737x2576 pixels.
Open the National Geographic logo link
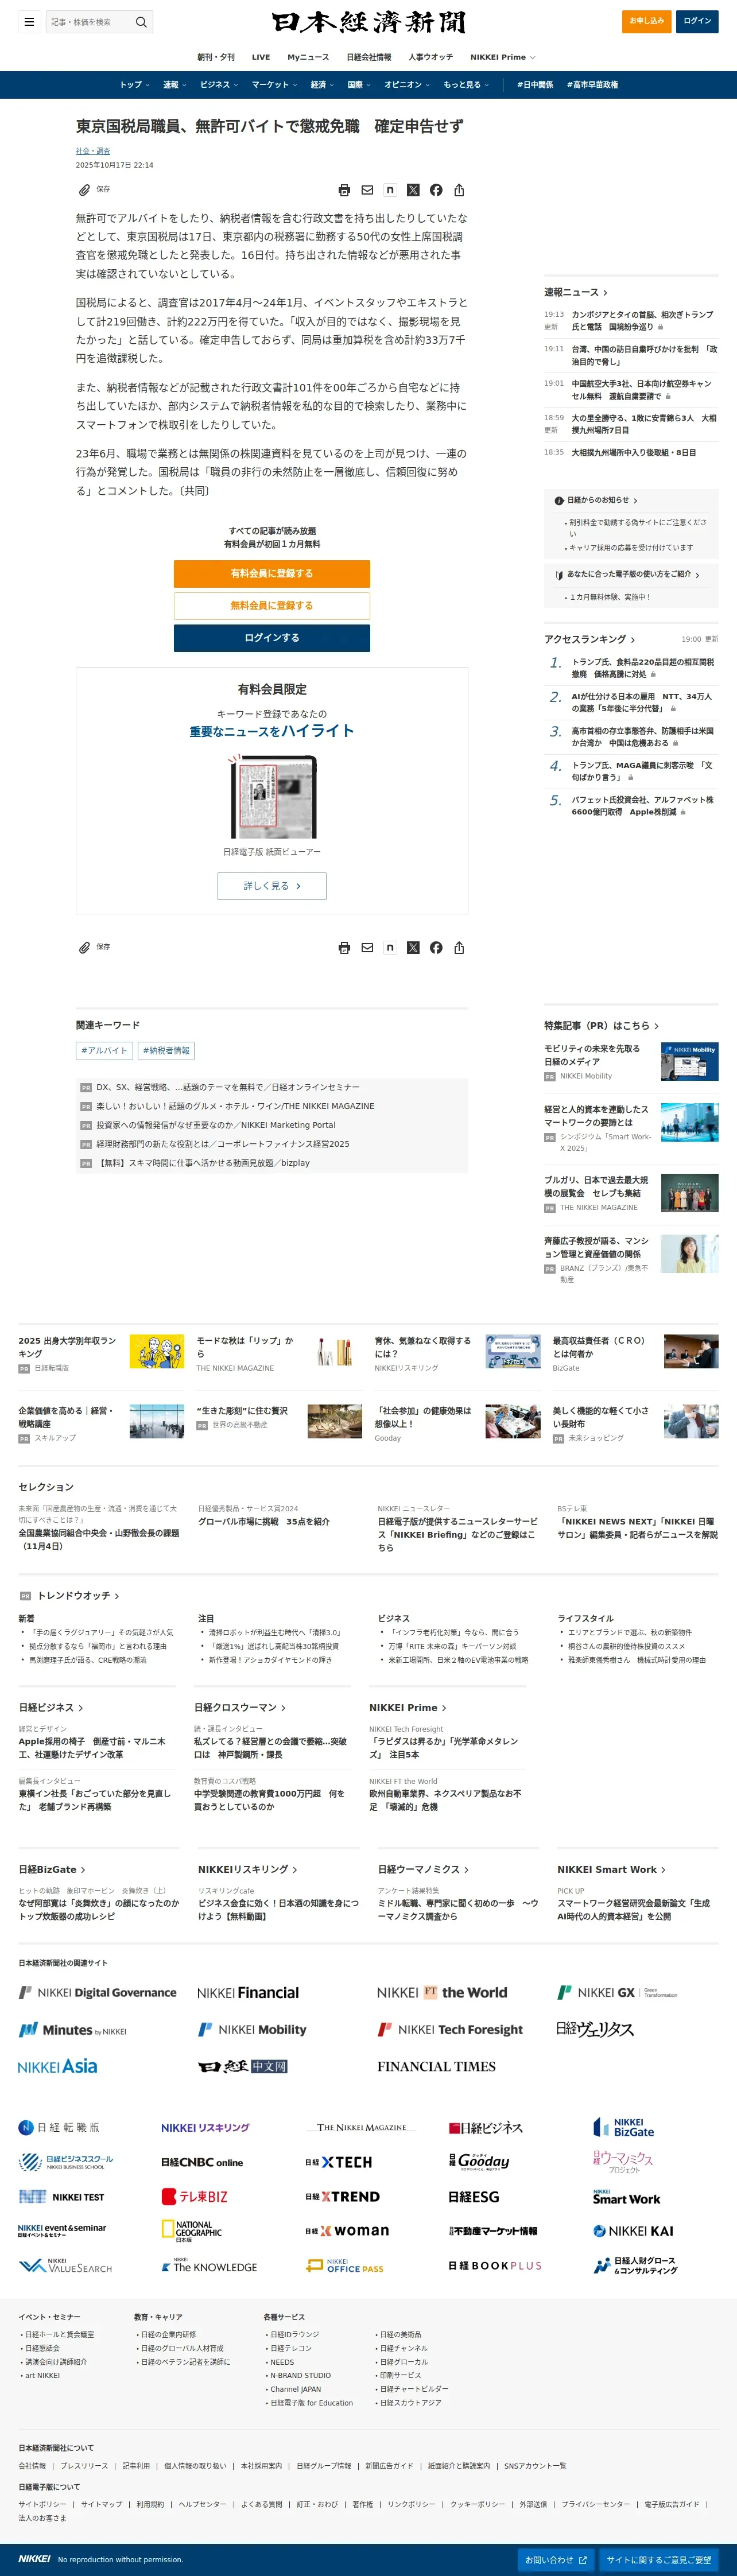point(192,2230)
